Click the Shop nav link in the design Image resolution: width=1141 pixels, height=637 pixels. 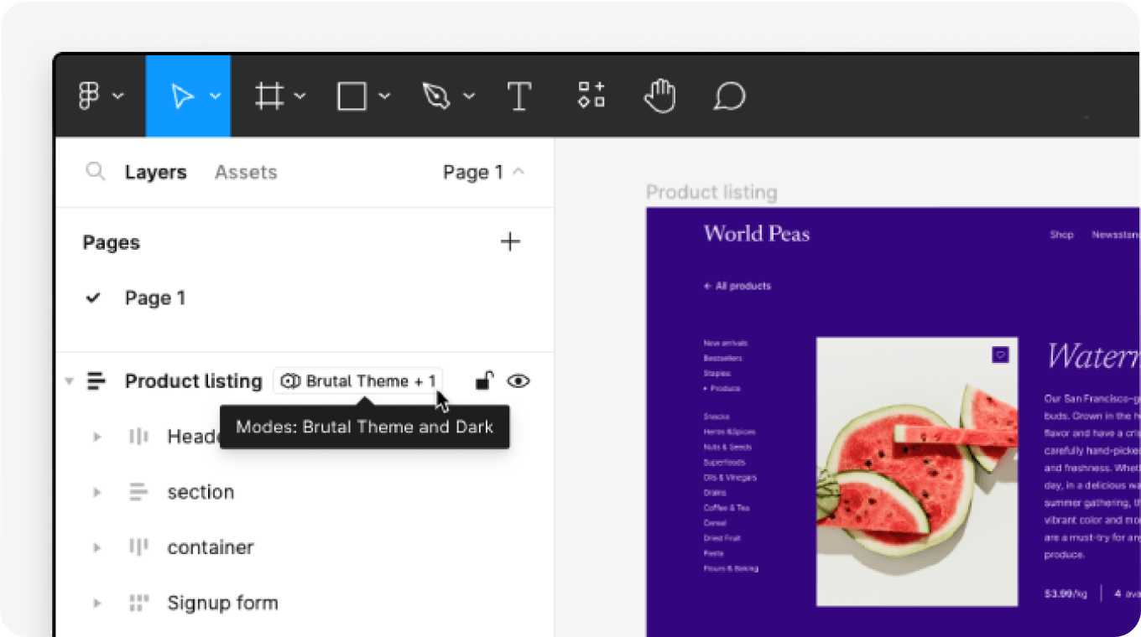(1061, 235)
